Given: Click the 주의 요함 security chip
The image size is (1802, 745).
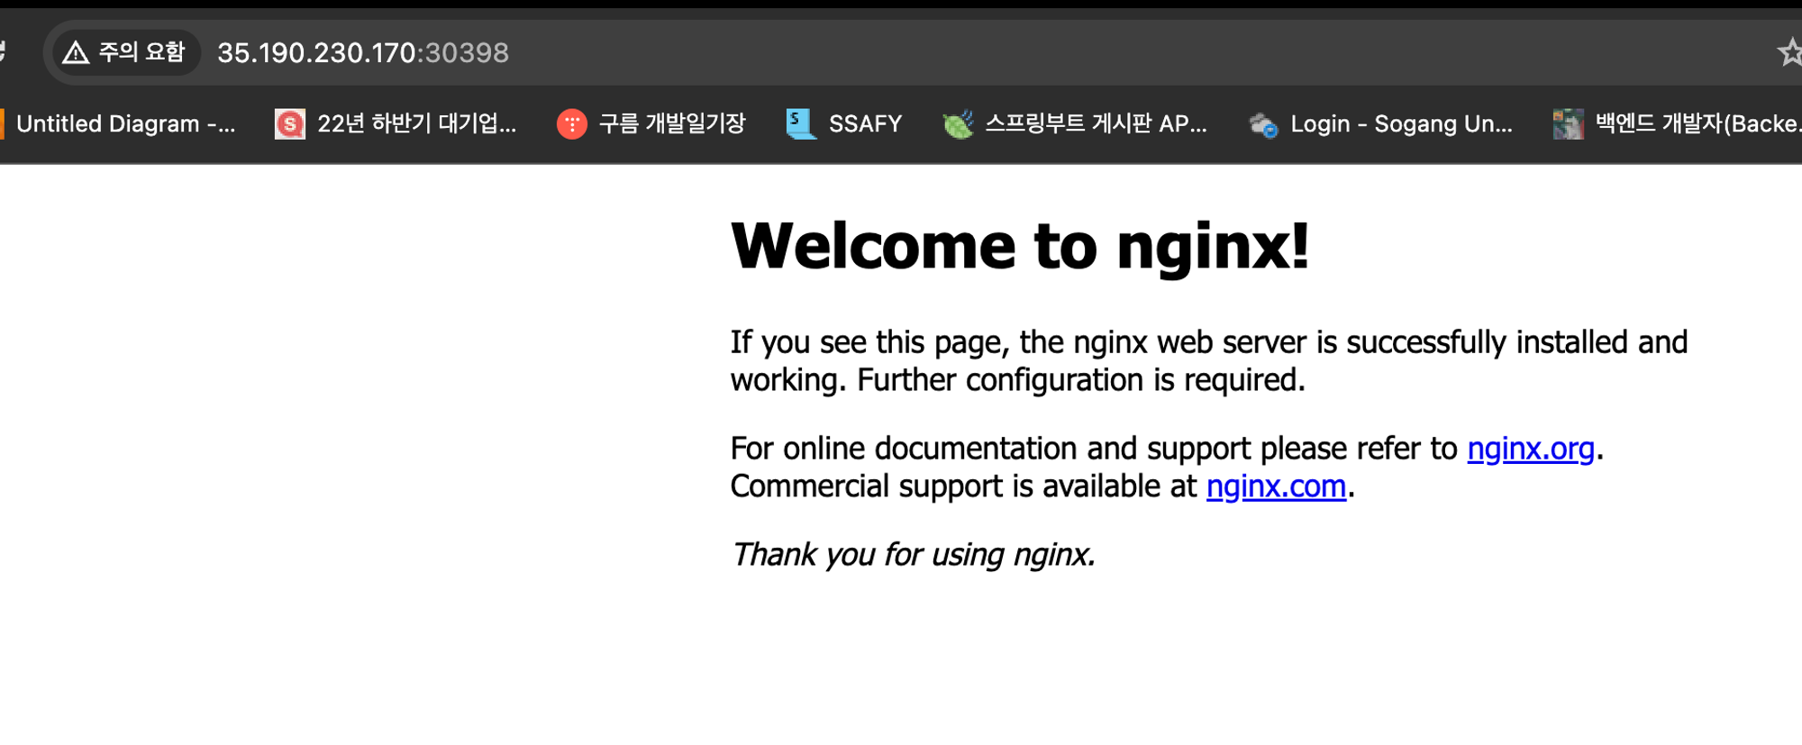Looking at the screenshot, I should point(125,52).
